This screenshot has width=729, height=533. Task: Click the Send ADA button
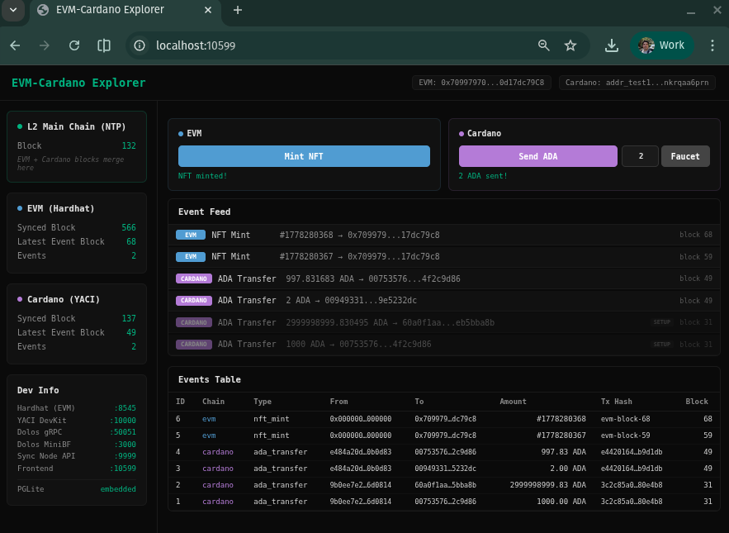pyautogui.click(x=538, y=156)
